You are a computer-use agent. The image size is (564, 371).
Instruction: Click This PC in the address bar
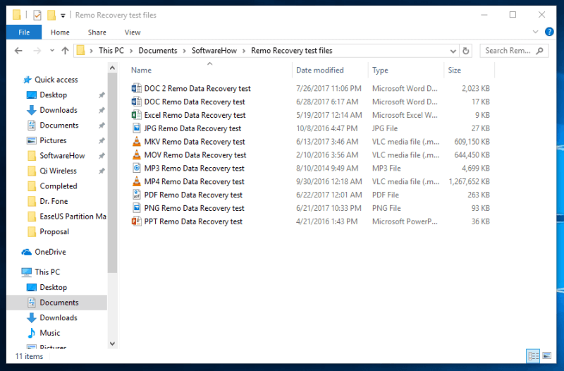111,51
